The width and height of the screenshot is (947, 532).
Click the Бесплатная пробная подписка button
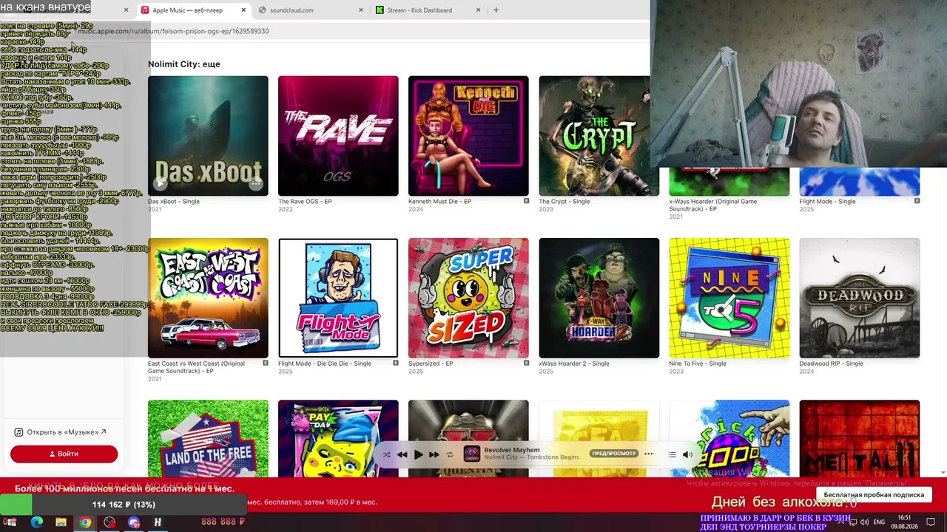pos(874,494)
